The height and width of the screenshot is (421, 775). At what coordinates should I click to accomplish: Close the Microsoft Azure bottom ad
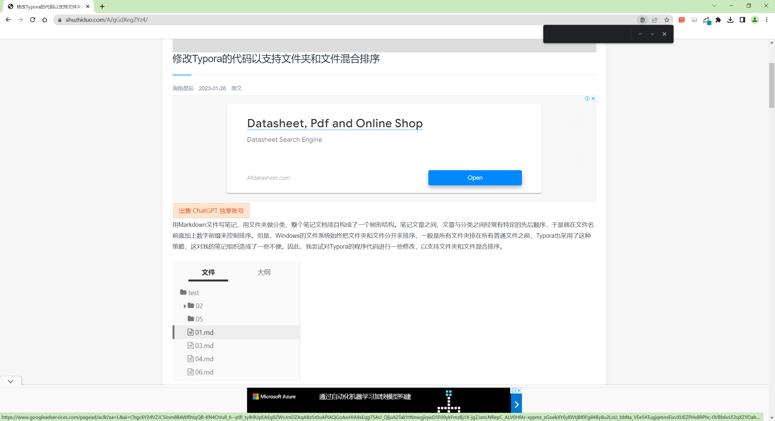[519, 390]
